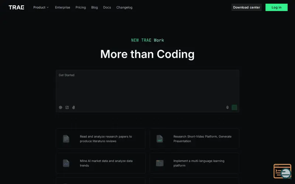Open the floating terminal chat widget
This screenshot has height=184, width=295.
pos(282,171)
